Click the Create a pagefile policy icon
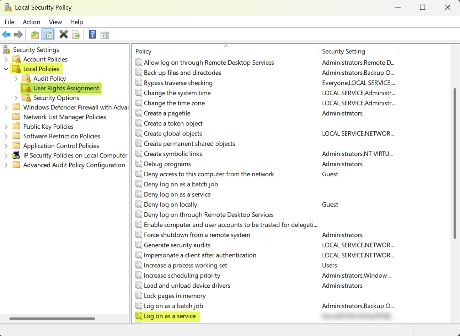 click(139, 113)
